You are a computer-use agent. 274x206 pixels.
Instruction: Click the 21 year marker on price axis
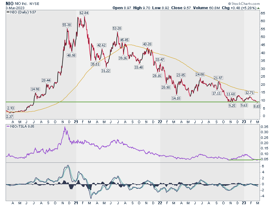coord(76,122)
